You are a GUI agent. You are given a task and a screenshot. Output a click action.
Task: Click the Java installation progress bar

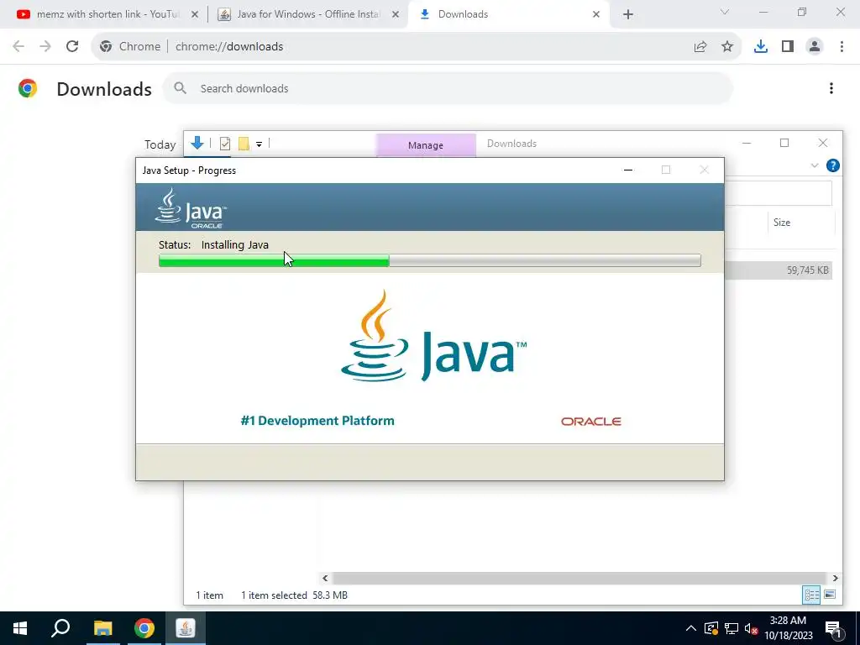429,260
